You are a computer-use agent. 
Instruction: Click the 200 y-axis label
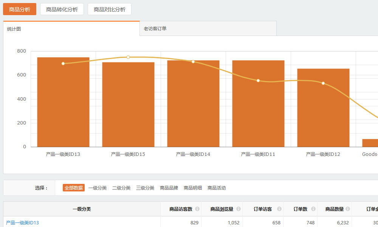22,123
